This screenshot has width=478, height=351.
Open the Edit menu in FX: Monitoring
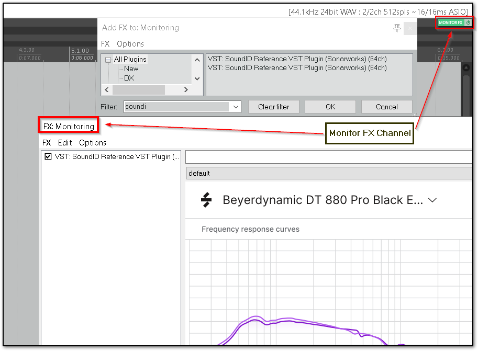point(65,143)
